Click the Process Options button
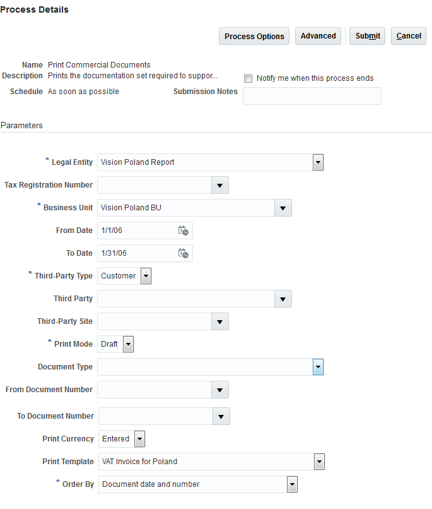Screen dimensions: 432x509 pos(254,36)
